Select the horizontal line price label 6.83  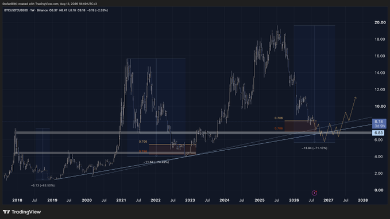(379, 133)
